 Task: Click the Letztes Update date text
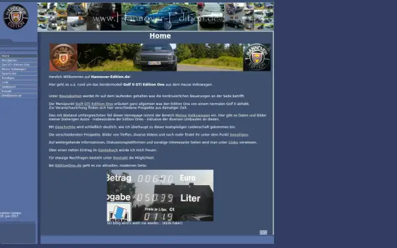[x=11, y=214]
